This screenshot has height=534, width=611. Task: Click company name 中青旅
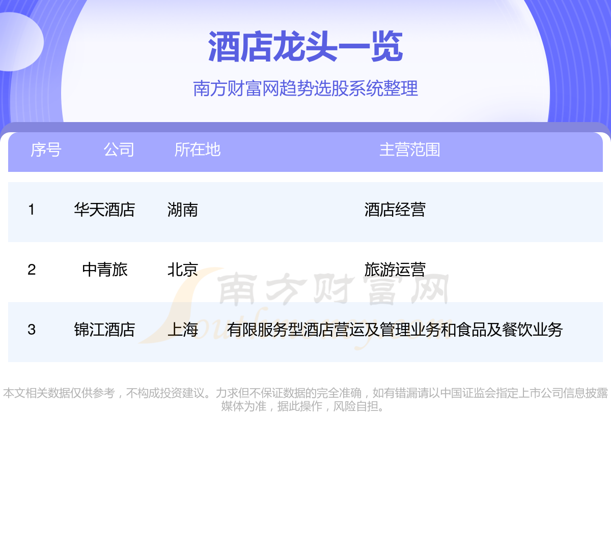coord(105,270)
